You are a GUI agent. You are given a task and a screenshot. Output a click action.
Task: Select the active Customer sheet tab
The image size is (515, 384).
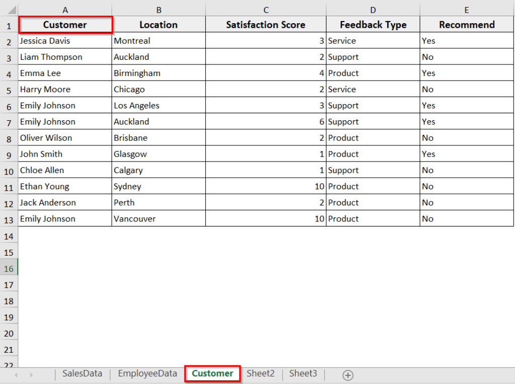tap(212, 374)
